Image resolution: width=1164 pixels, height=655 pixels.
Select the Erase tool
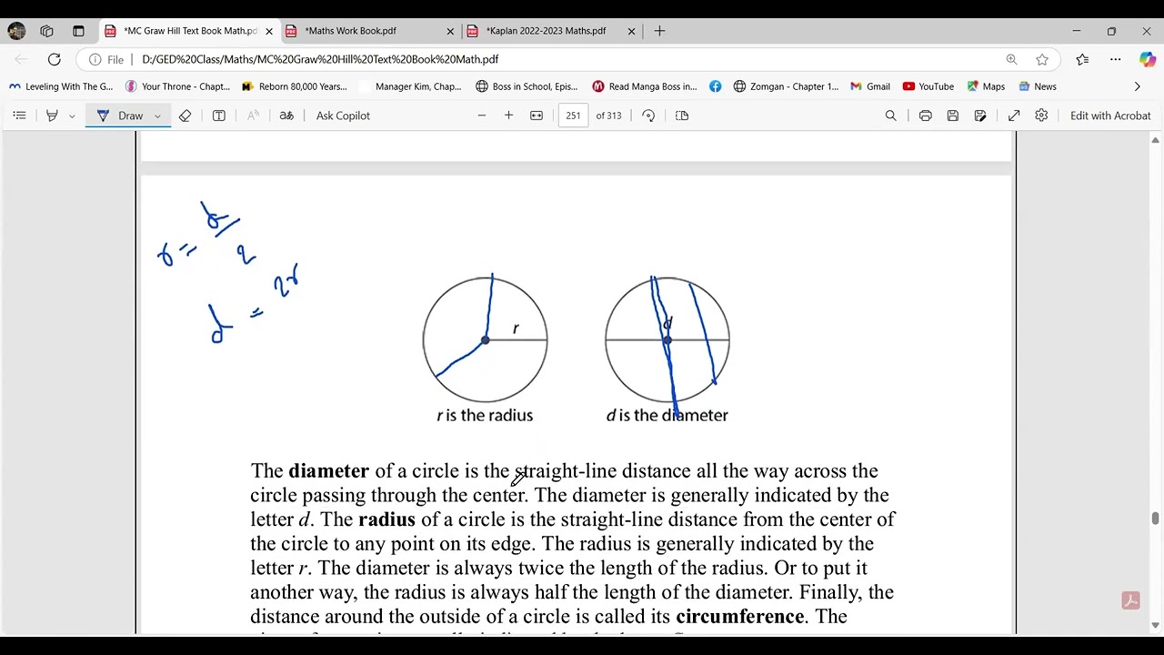[185, 116]
